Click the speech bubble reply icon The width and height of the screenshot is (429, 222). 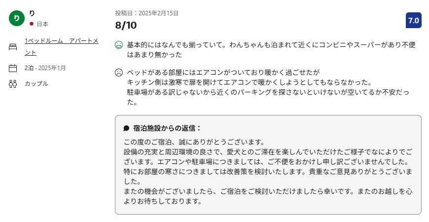tap(126, 128)
